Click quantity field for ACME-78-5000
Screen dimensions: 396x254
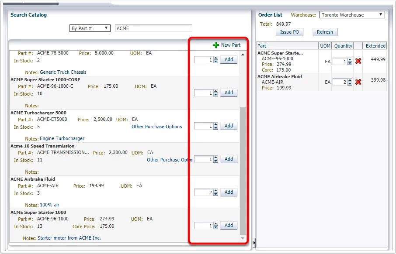click(x=204, y=60)
